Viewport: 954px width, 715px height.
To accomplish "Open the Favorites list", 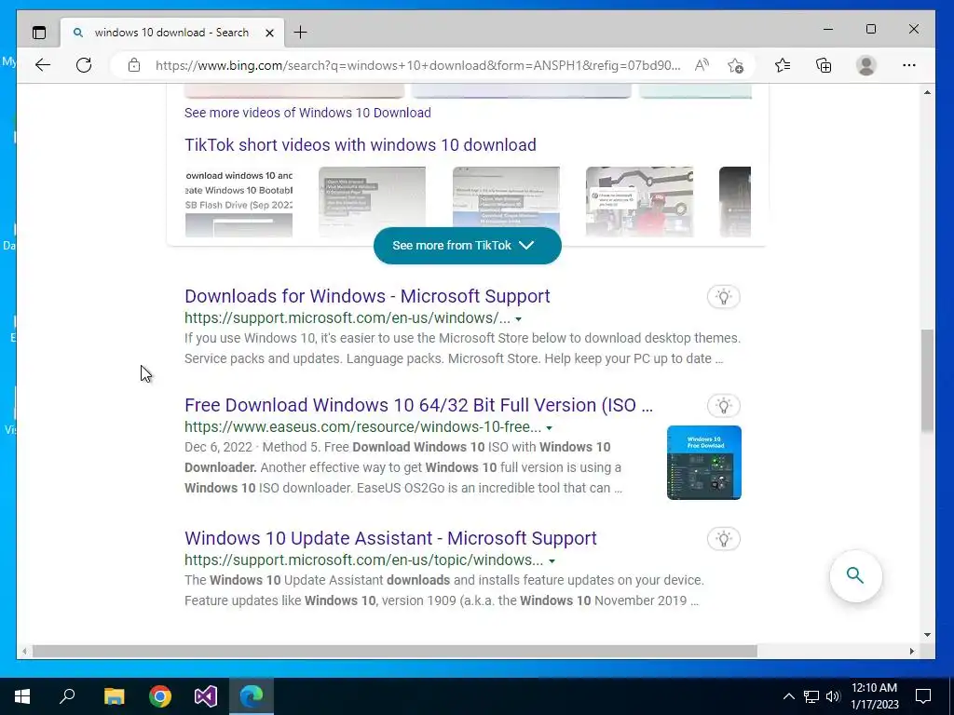I will (x=783, y=65).
